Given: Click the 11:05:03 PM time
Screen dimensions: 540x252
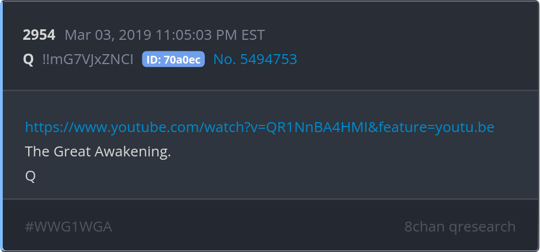Looking at the screenshot, I should click(x=197, y=35).
